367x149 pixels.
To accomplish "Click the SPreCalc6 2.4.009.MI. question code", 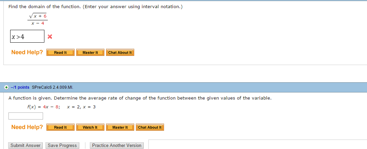I will [53, 87].
